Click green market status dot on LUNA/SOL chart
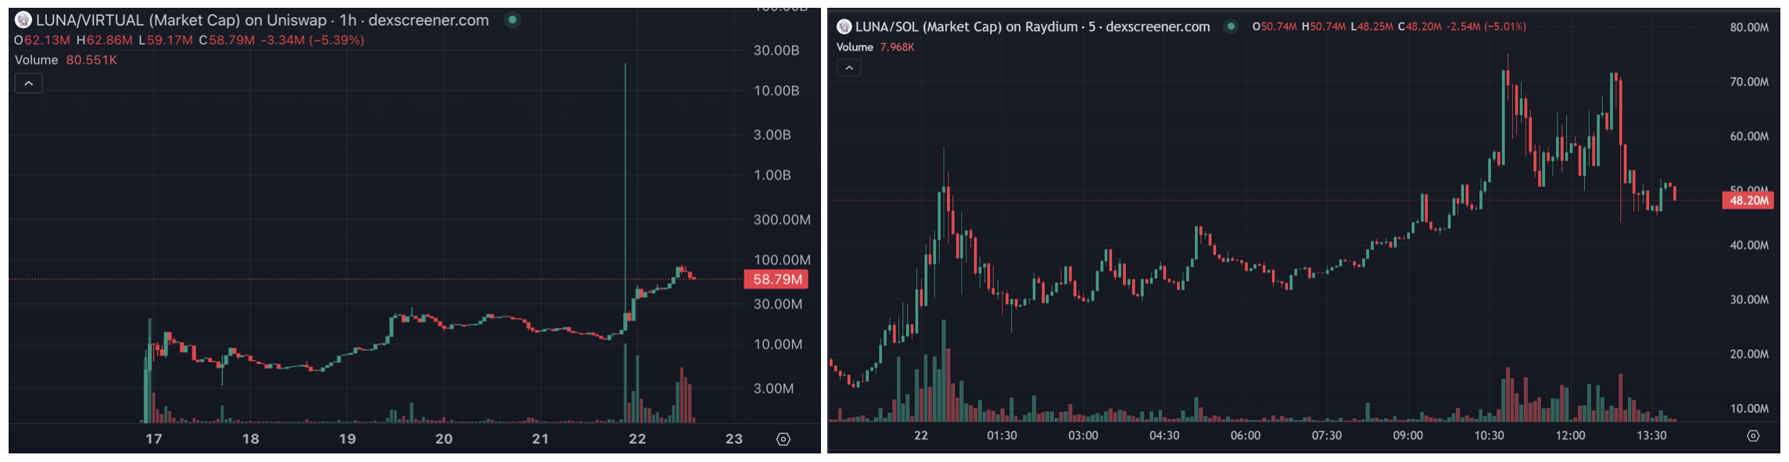Screen dimensions: 1789x462 [1231, 27]
